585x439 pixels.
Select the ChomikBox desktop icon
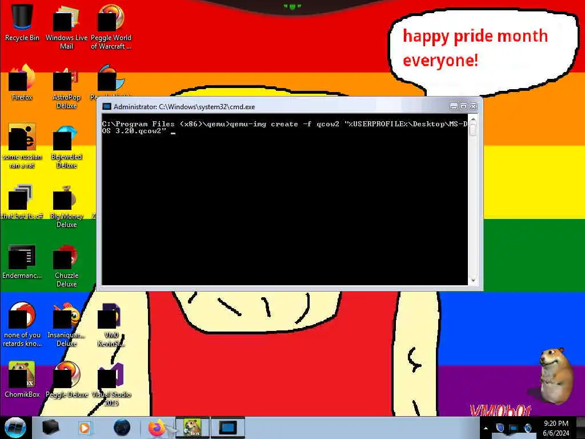coord(22,379)
